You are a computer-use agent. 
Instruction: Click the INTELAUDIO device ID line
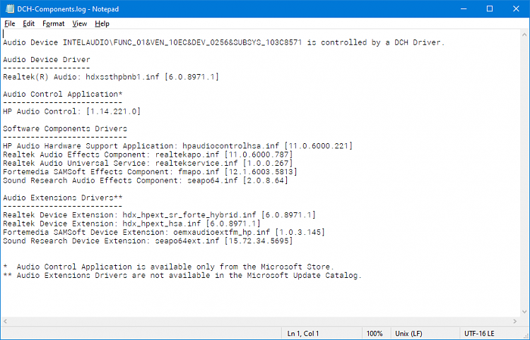[x=224, y=42]
